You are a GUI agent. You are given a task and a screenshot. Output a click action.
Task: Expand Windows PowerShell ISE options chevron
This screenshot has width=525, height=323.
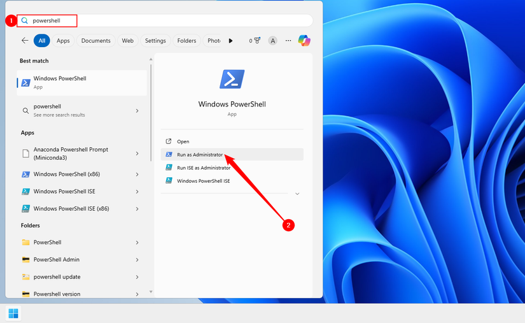click(137, 191)
